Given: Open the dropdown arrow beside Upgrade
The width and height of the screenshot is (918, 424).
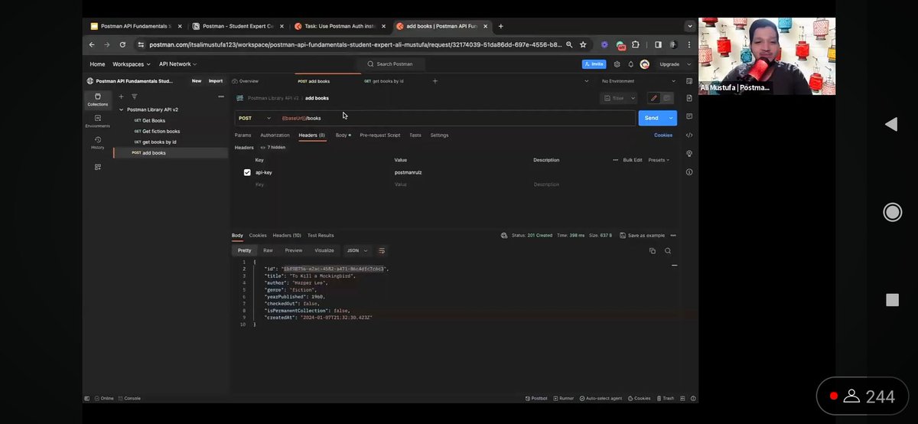Looking at the screenshot, I should [x=690, y=64].
